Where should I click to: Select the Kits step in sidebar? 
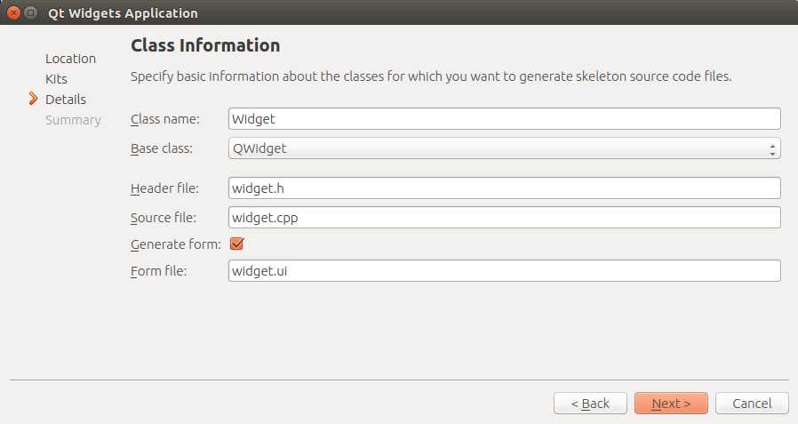coord(56,79)
